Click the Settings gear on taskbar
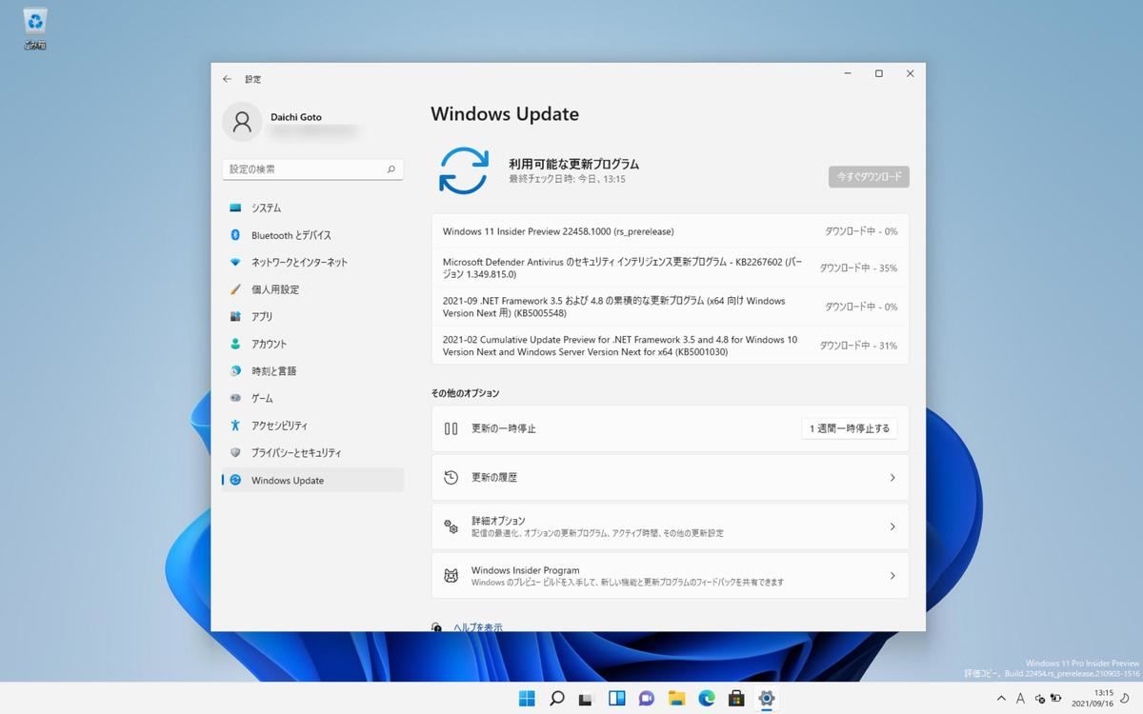Viewport: 1143px width, 714px height. [x=766, y=699]
